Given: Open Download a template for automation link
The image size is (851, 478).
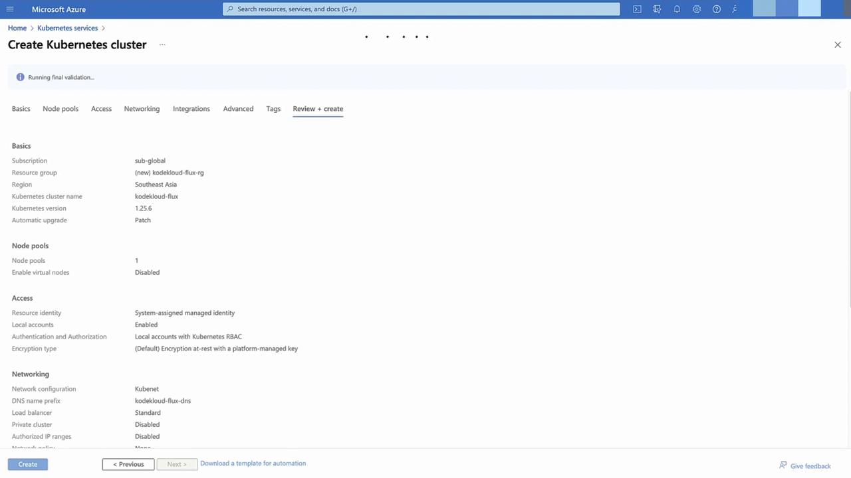Looking at the screenshot, I should [253, 463].
